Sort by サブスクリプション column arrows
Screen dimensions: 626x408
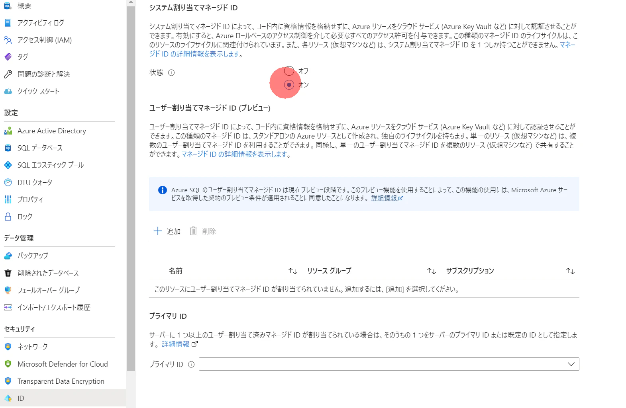[x=571, y=271]
